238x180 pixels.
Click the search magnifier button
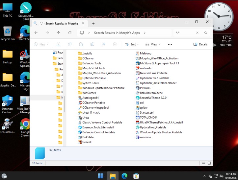coord(205,33)
